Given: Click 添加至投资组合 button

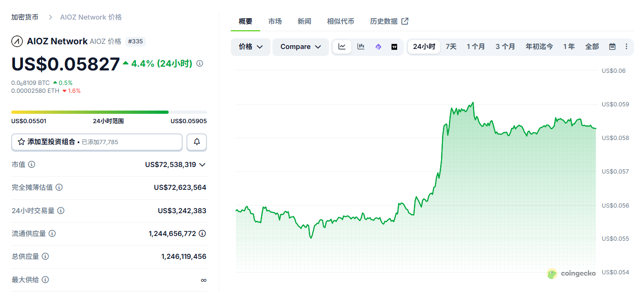Looking at the screenshot, I should tap(97, 142).
